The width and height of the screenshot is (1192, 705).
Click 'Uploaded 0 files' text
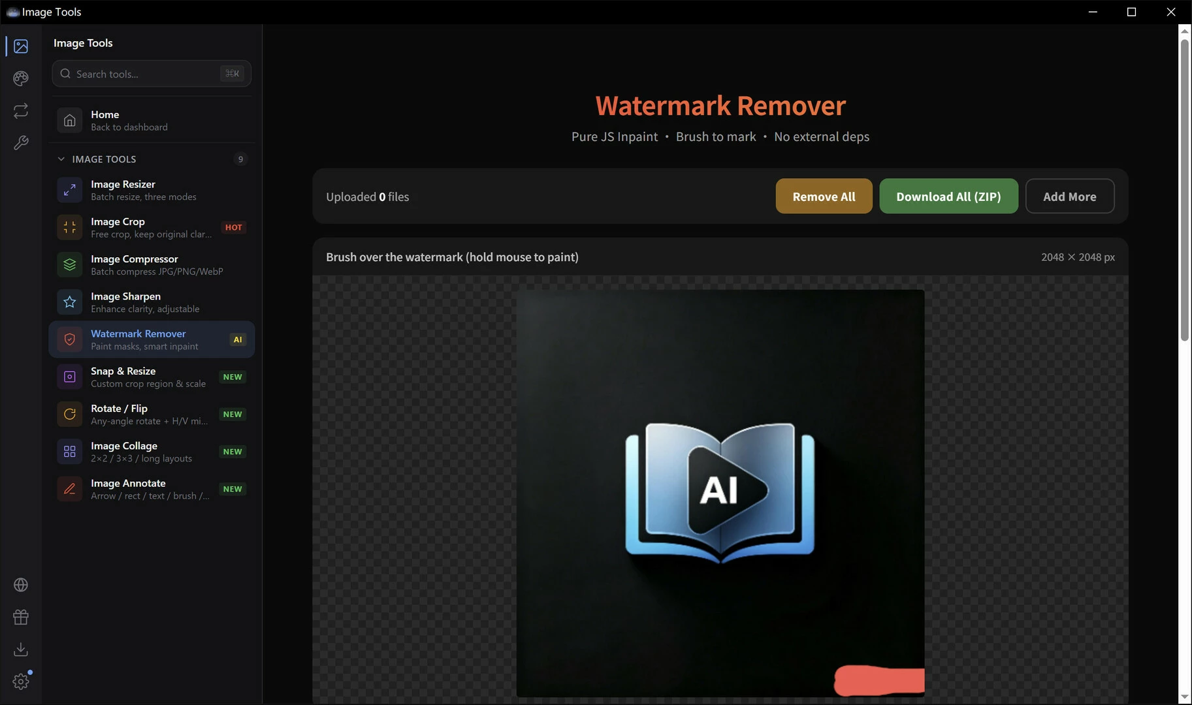click(x=367, y=197)
